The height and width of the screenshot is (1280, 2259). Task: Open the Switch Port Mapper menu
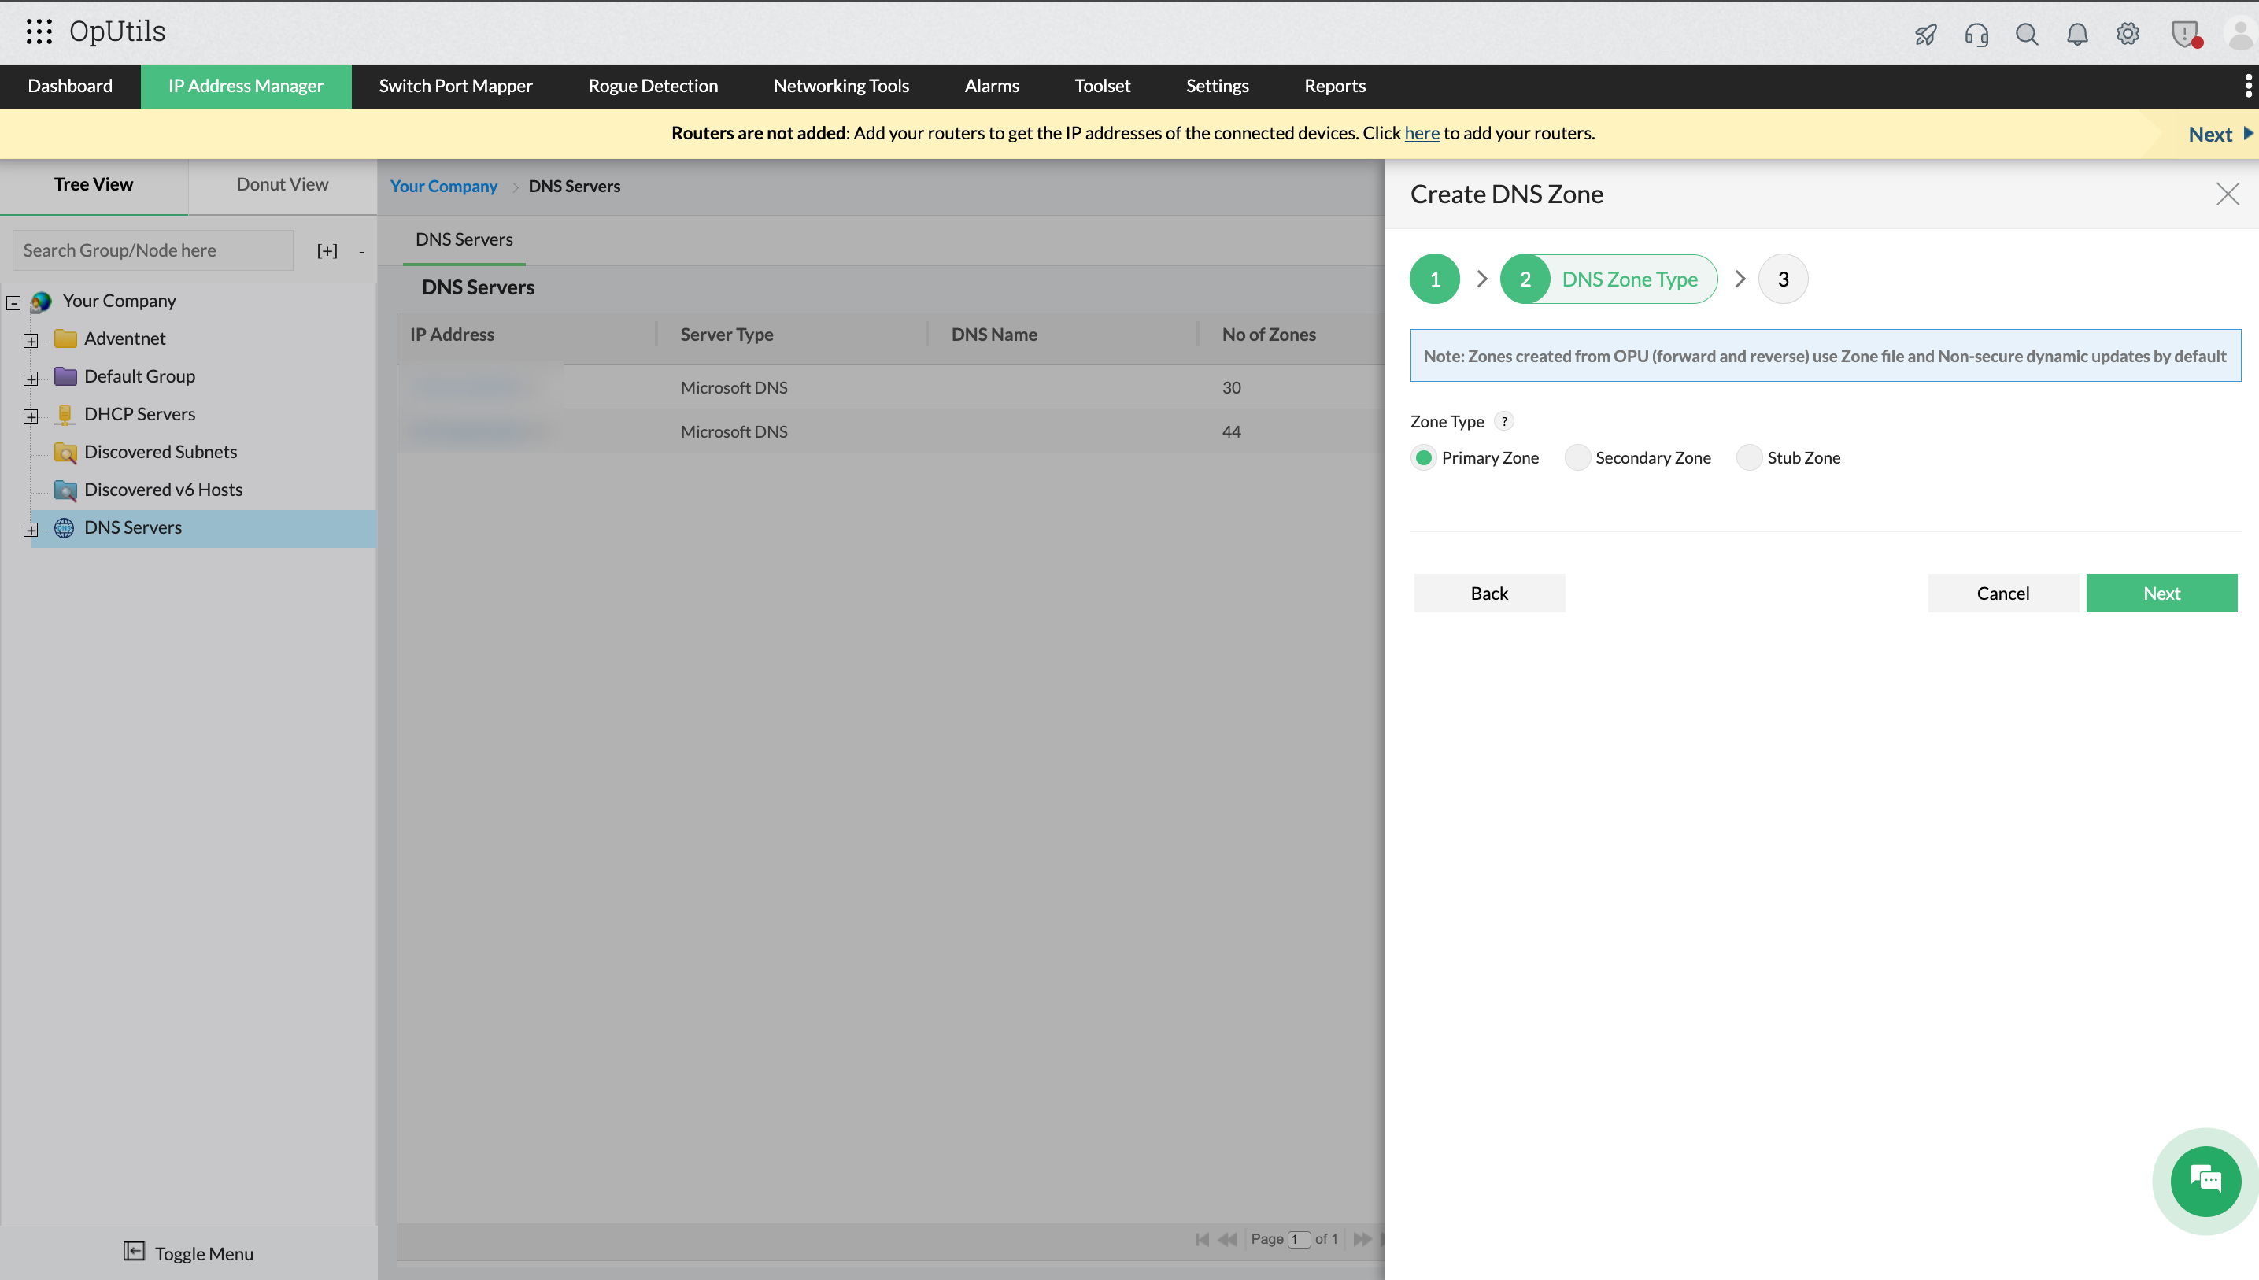455,85
